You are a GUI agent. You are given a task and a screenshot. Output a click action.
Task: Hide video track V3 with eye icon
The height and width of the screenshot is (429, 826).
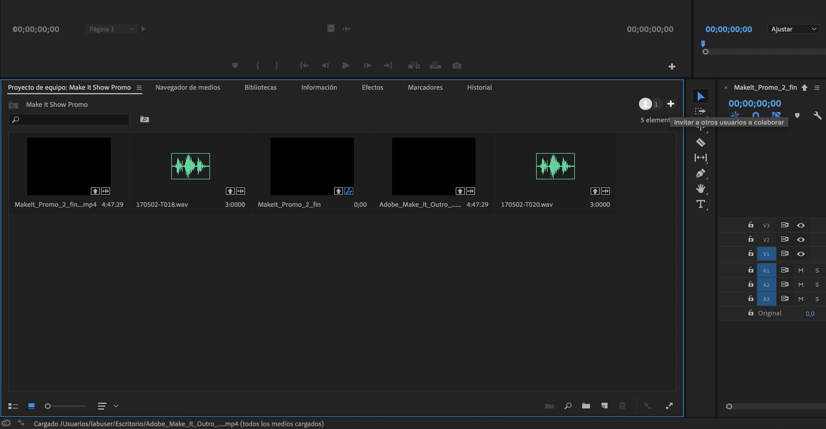point(801,225)
